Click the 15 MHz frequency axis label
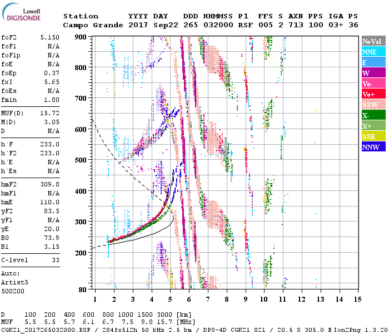Screen dimensions: 389x334 (357, 299)
